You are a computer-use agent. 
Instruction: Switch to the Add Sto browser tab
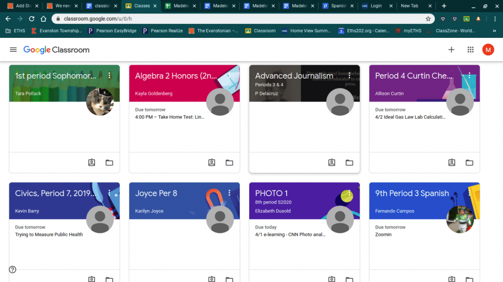click(x=23, y=6)
